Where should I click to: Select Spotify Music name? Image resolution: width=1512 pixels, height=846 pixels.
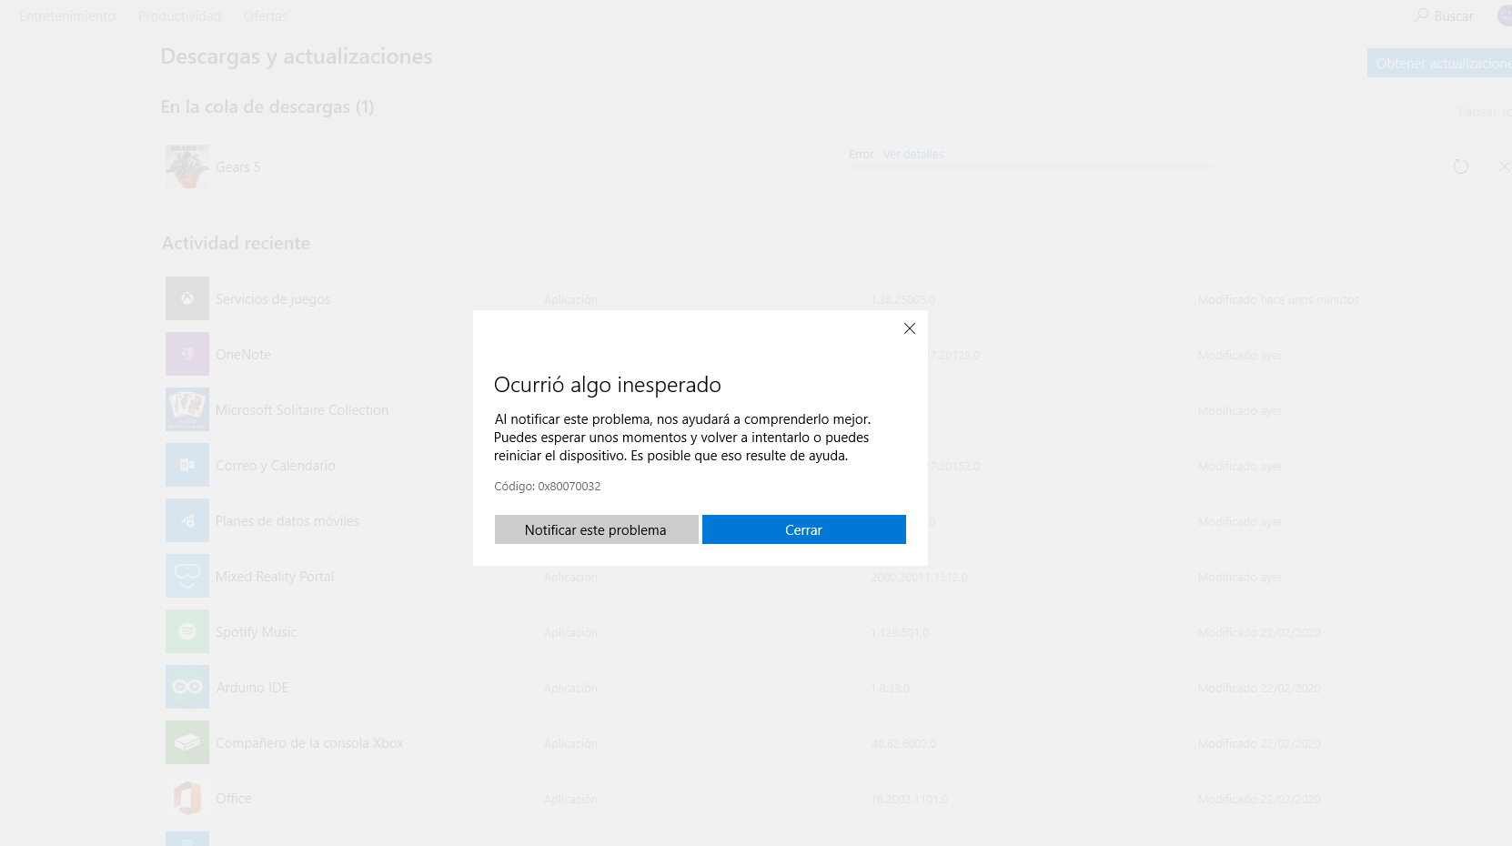(257, 632)
